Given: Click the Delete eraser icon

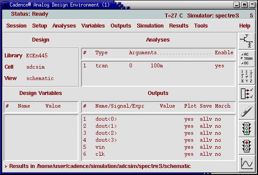Looking at the screenshot, I should tap(246, 111).
